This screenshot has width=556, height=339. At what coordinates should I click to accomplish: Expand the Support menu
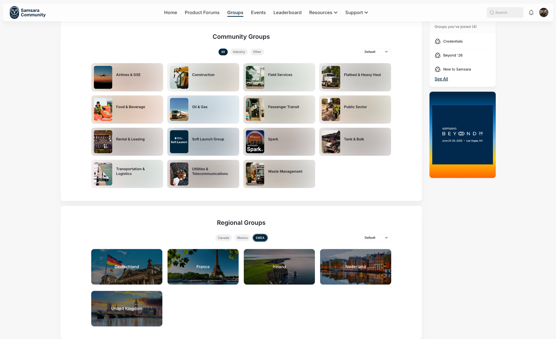point(357,12)
